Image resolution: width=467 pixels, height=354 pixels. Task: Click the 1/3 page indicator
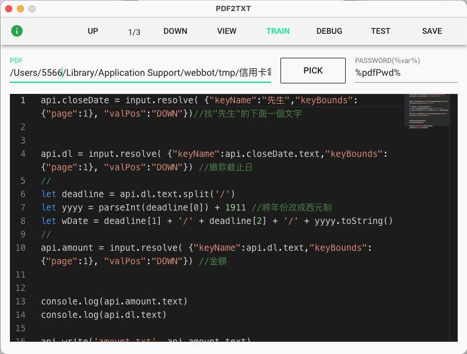coord(134,32)
